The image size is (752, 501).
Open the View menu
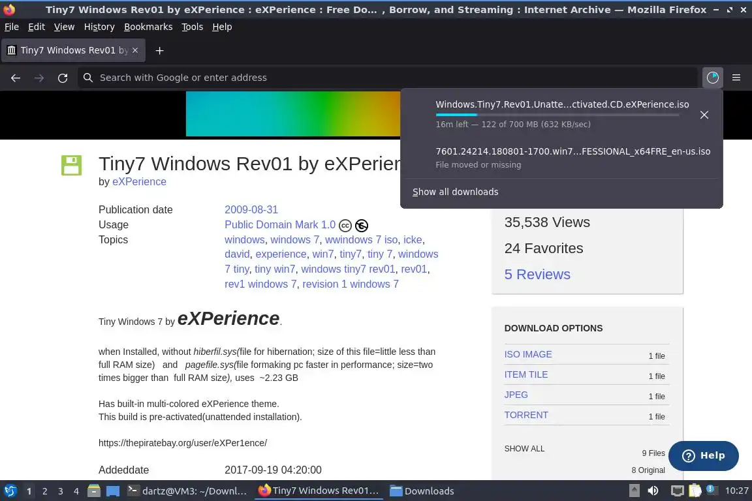tap(64, 27)
